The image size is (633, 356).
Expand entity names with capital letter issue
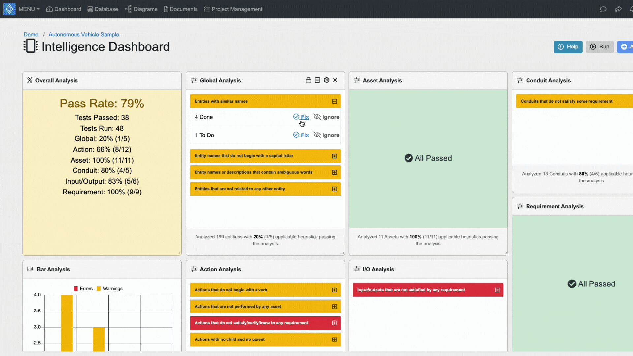click(334, 156)
